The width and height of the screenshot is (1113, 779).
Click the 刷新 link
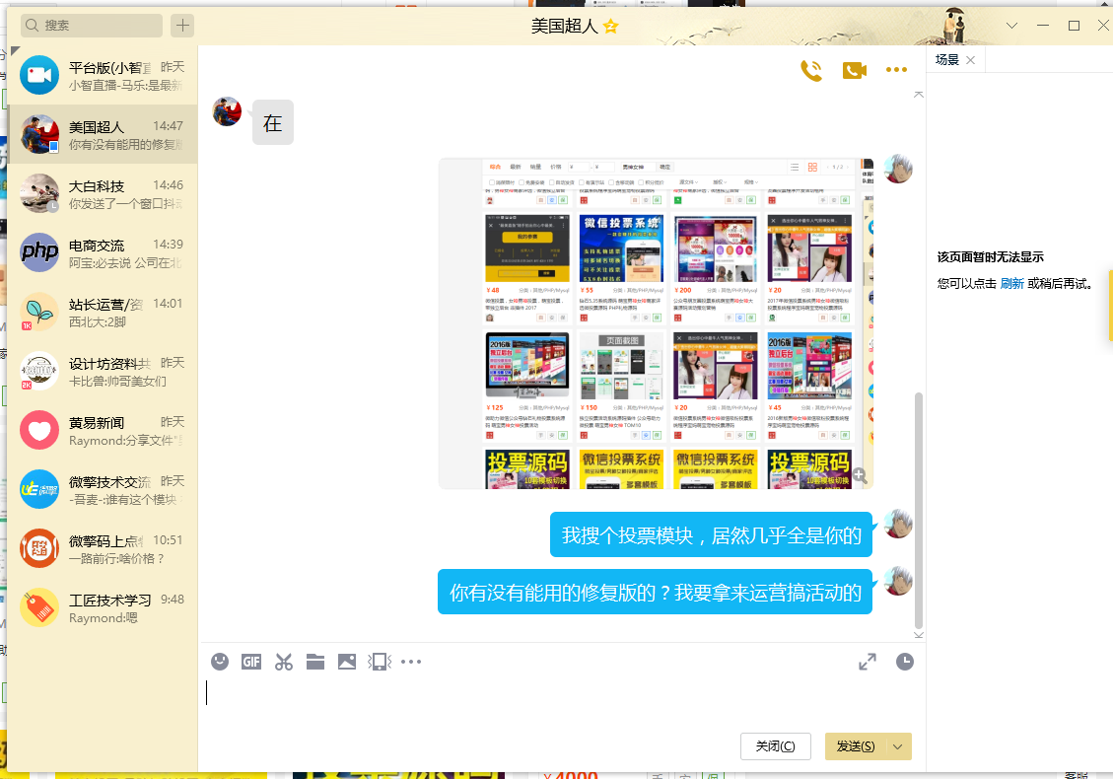(1011, 283)
